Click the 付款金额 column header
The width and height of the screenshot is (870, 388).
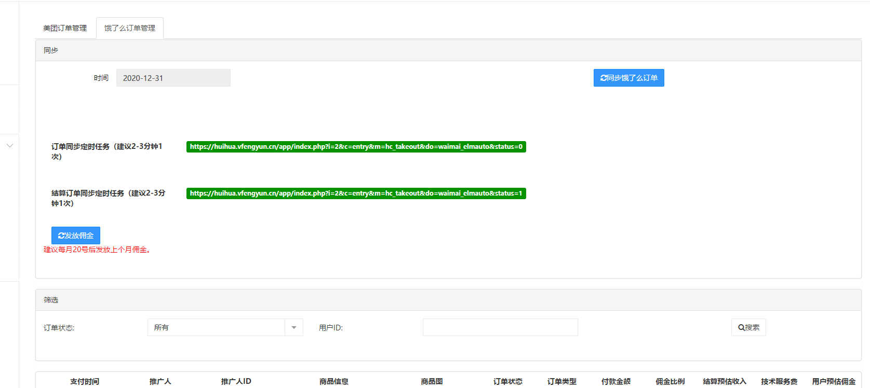616,381
